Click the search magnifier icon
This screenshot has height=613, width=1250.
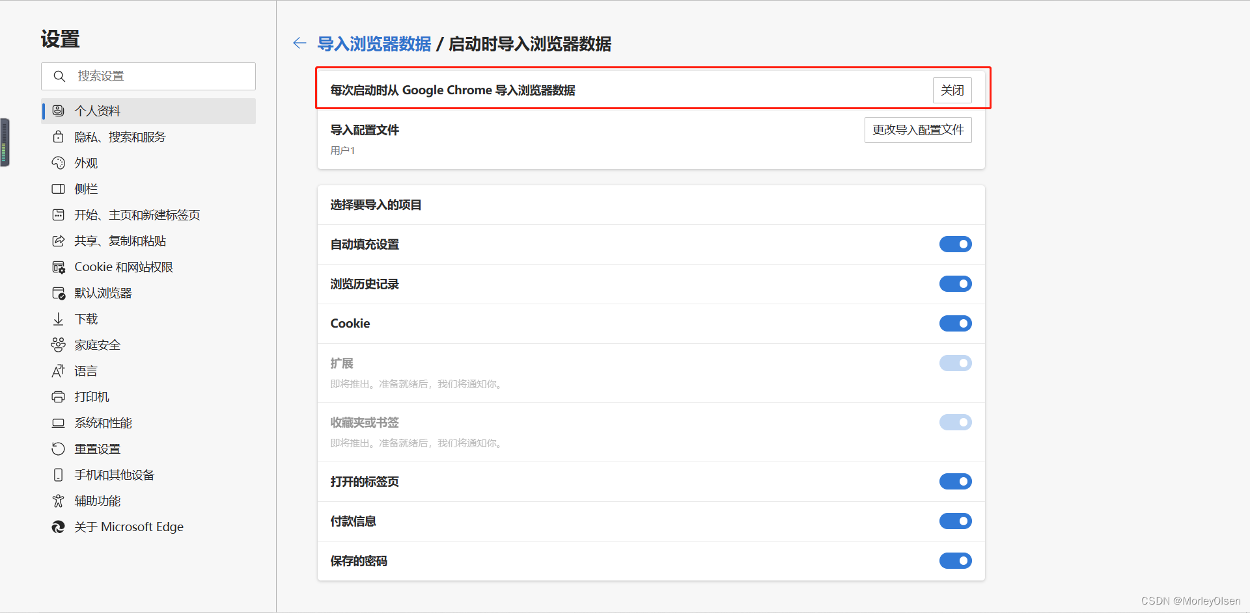click(59, 76)
